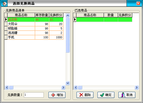Choose 泡泡糖 from the exchange list
This screenshot has height=103, width=143.
tap(35, 33)
